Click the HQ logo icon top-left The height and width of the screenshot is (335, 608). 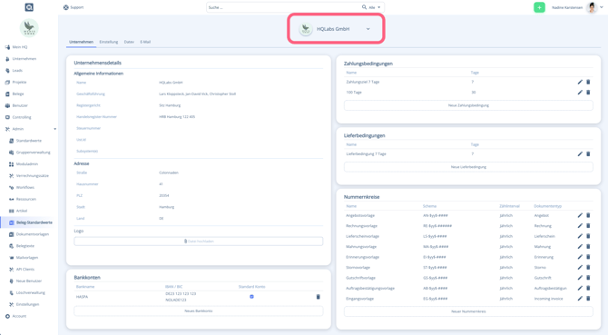coord(29,7)
